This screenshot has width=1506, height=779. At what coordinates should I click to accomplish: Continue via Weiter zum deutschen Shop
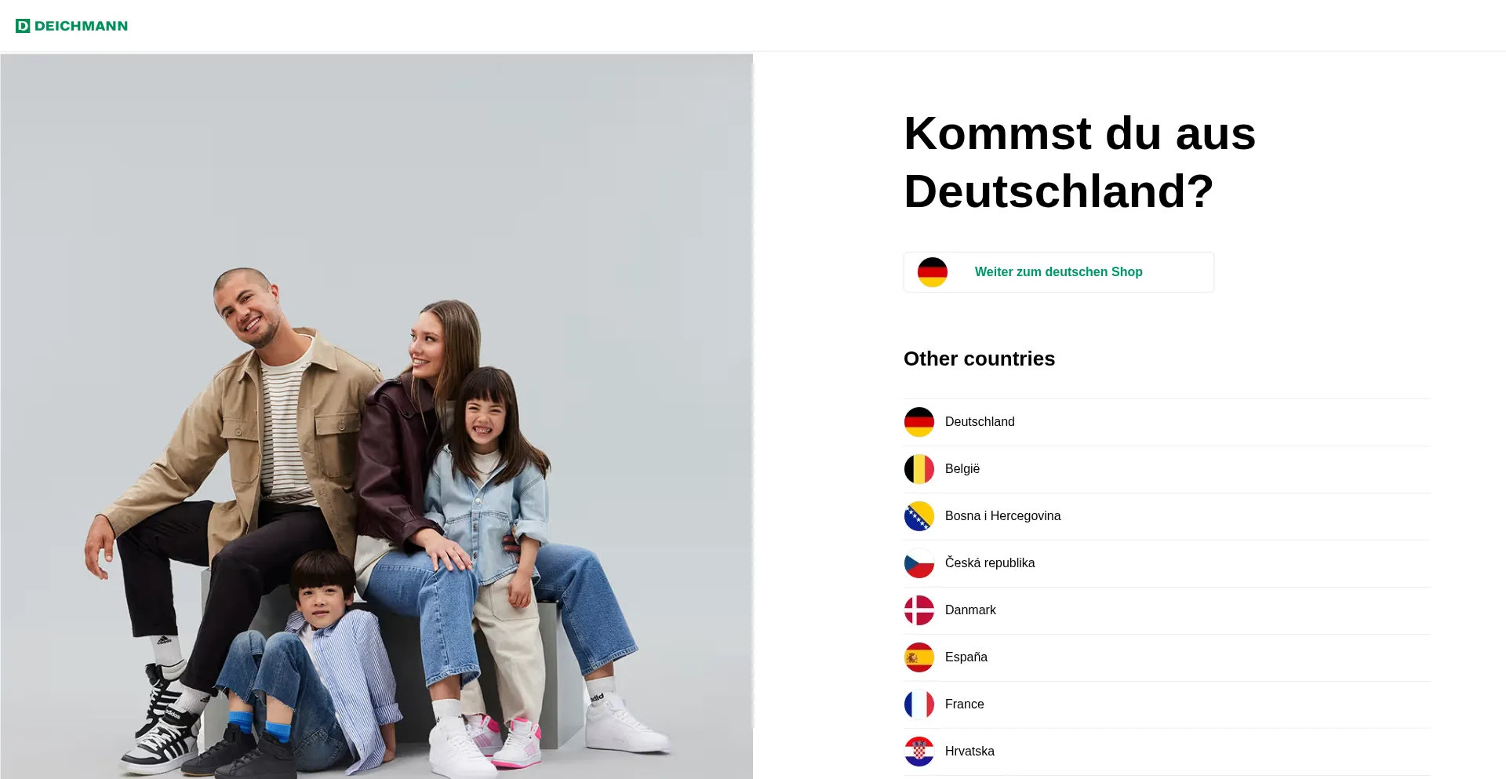point(1059,272)
